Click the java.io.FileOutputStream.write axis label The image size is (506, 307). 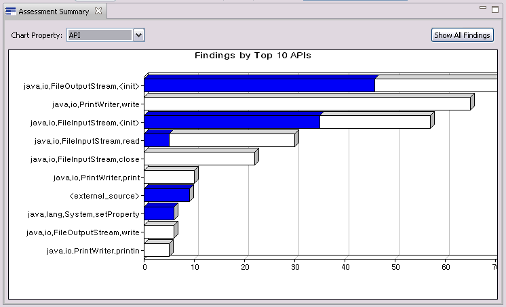click(83, 232)
